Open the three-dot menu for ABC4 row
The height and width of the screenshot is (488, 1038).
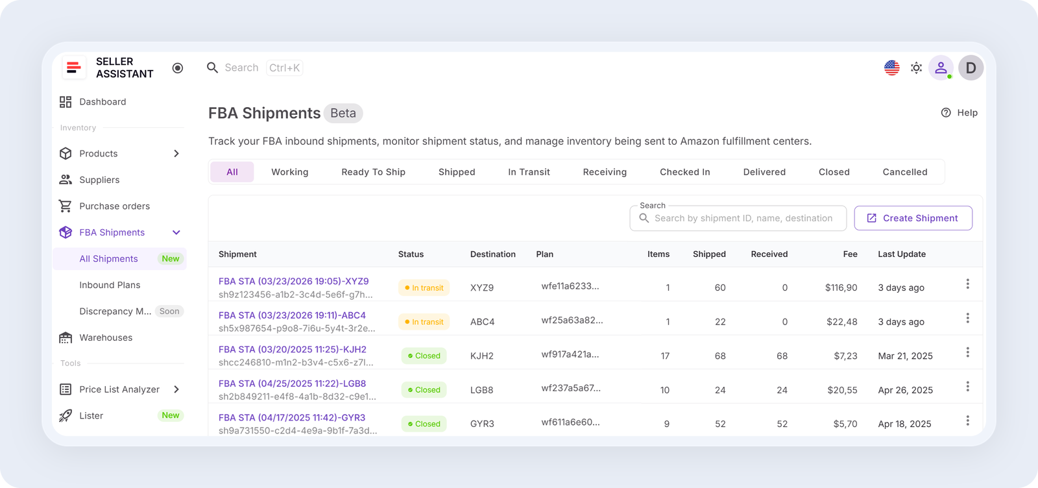(967, 318)
